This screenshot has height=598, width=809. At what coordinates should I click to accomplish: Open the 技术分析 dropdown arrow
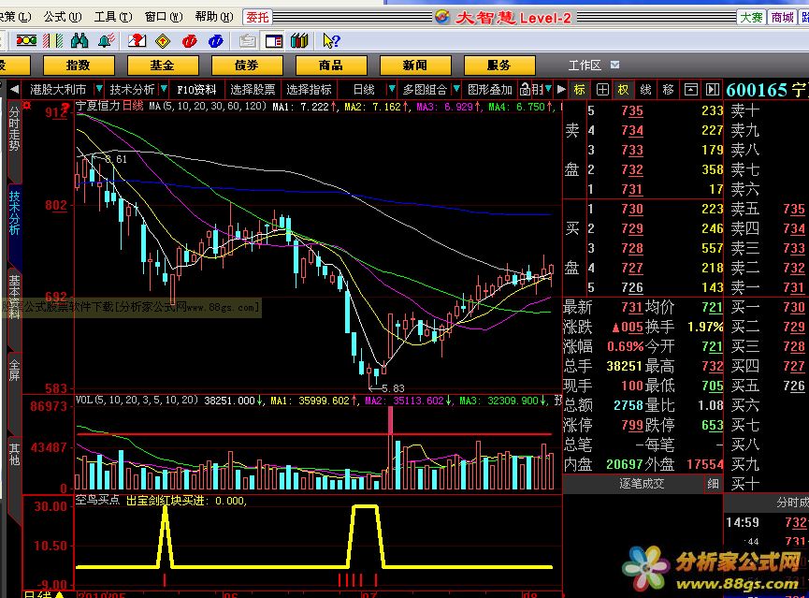pos(164,89)
